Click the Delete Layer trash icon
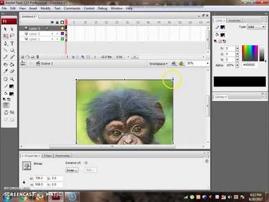Viewport: 269px width, 202px height. click(38, 57)
